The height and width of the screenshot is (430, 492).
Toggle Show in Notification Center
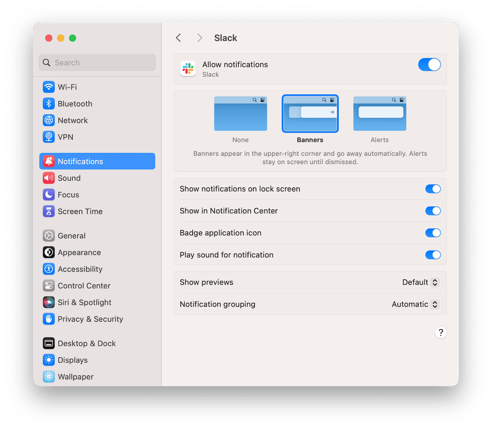tap(433, 211)
